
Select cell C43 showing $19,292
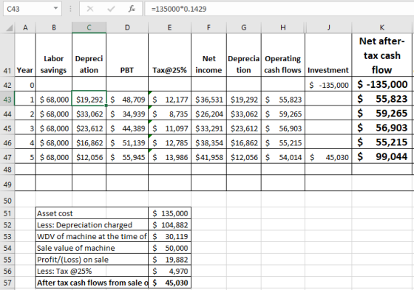(x=89, y=99)
